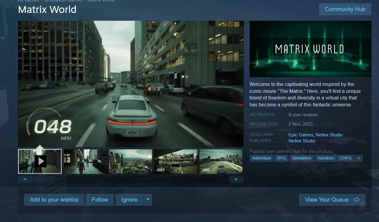
Task: Select the RPG tag
Action: click(x=282, y=158)
